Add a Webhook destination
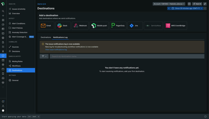This screenshot has height=119, width=209. pyautogui.click(x=80, y=26)
